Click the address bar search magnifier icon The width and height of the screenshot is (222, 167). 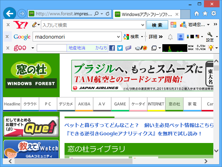click(x=96, y=14)
